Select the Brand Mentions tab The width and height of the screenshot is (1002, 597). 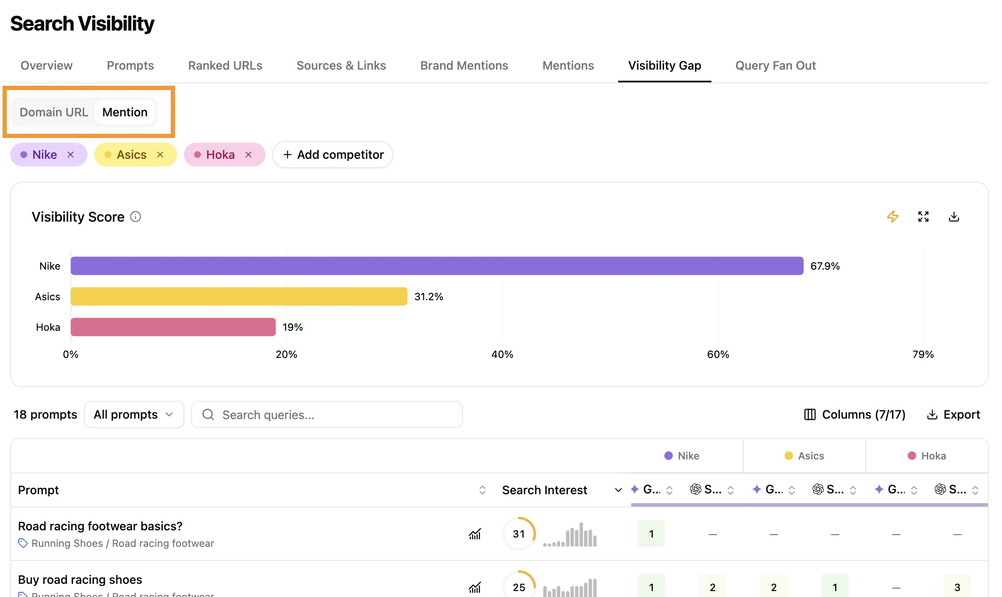[464, 65]
